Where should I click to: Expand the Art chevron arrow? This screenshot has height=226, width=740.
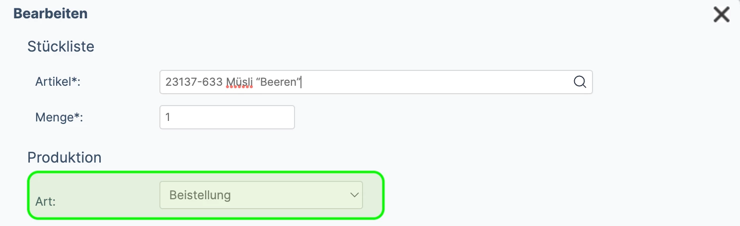pos(354,195)
